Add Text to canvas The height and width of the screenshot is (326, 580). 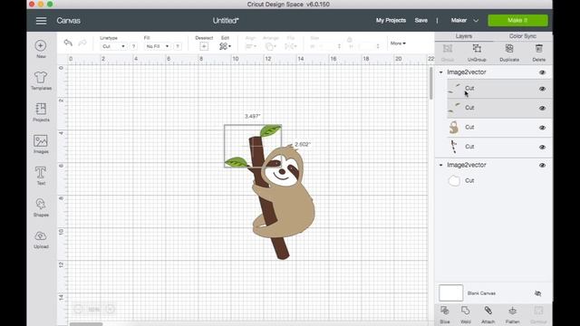41,176
